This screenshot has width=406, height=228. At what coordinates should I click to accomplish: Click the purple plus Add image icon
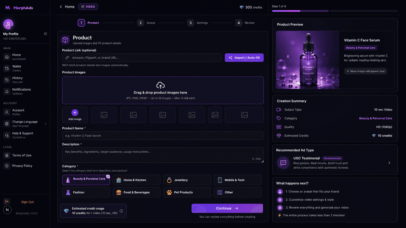tap(75, 113)
